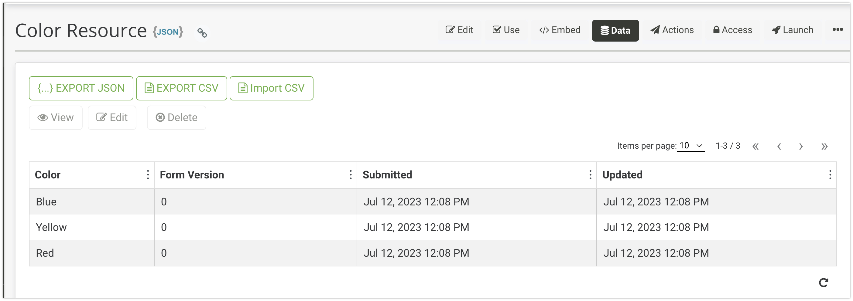The height and width of the screenshot is (301, 853).
Task: Open Color column options menu
Action: [148, 175]
